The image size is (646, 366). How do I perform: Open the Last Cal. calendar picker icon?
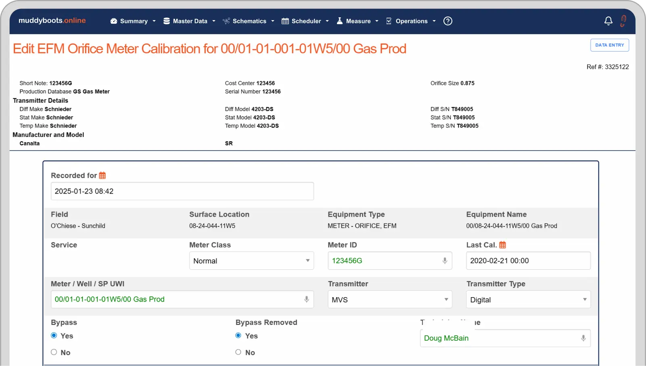click(x=502, y=245)
